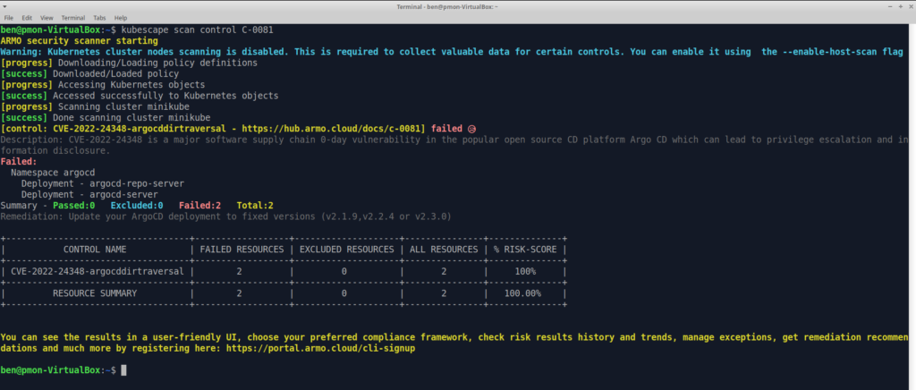The width and height of the screenshot is (916, 390).
Task: Click 'Done scanning cluster minikube' line
Action: click(x=131, y=117)
